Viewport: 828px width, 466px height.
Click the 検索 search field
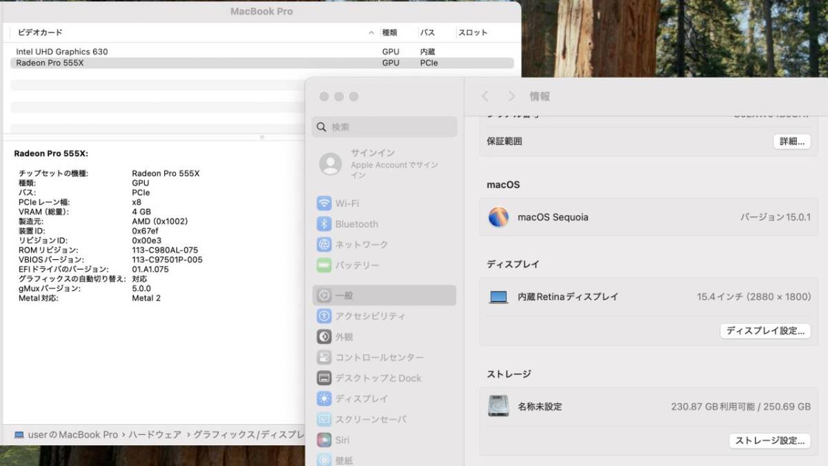[x=384, y=127]
